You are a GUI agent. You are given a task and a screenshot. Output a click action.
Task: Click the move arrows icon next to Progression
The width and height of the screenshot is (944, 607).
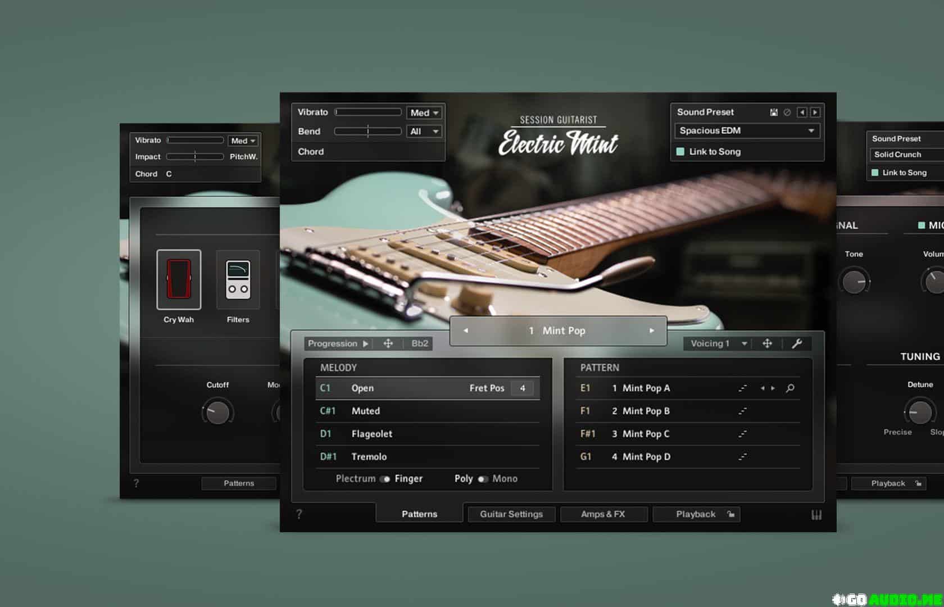click(388, 344)
